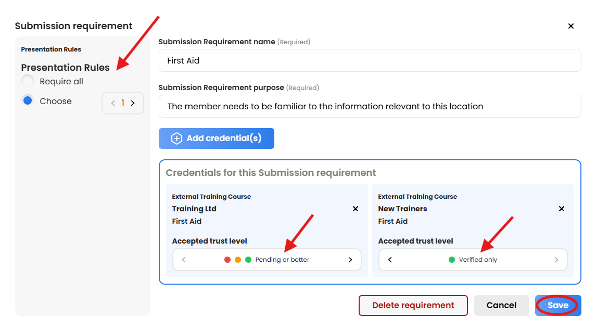Cancel the submission requirement changes
Viewport: 596px width, 331px height.
[x=501, y=305]
